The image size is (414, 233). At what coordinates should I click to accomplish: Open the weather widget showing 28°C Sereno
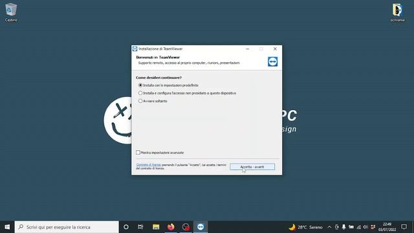click(x=305, y=227)
